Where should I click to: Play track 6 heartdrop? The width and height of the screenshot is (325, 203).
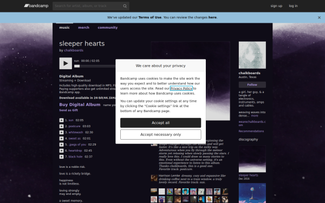pyautogui.click(x=61, y=150)
